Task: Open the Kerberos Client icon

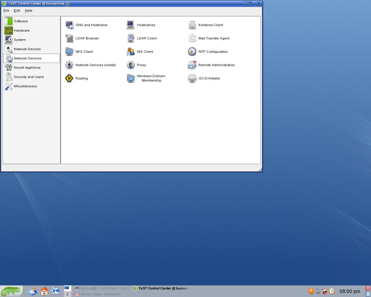Action: (192, 25)
